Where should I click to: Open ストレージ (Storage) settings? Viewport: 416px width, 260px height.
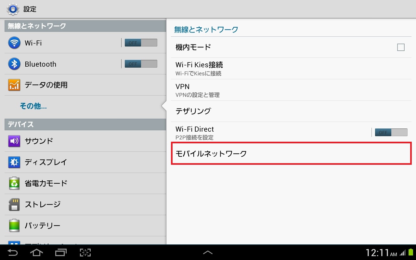point(13,204)
